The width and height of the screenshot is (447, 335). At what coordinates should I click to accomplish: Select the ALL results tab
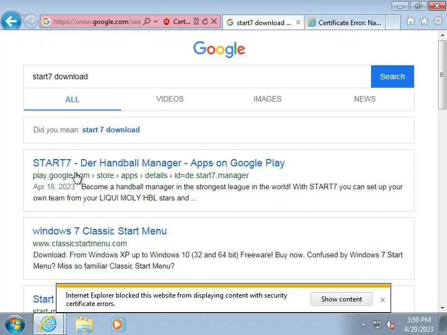[73, 99]
